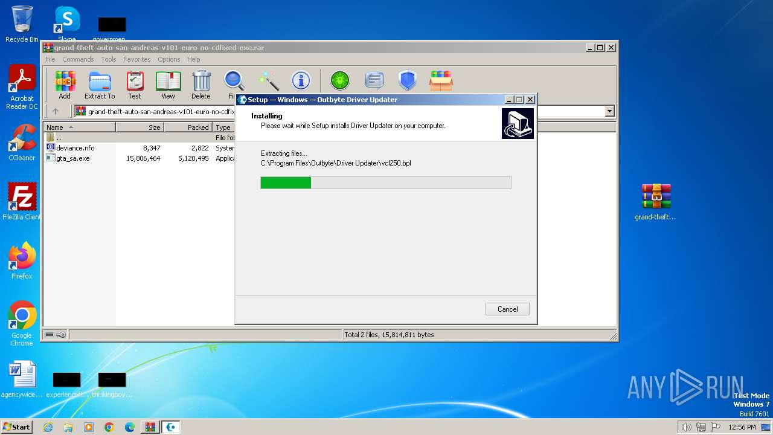Select the parent folder '..' row
The height and width of the screenshot is (435, 773).
pos(140,138)
